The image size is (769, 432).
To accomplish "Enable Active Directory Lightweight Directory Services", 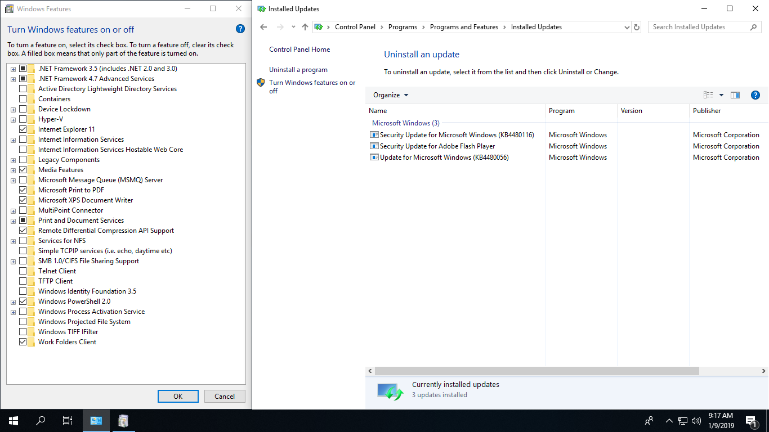I will 23,89.
